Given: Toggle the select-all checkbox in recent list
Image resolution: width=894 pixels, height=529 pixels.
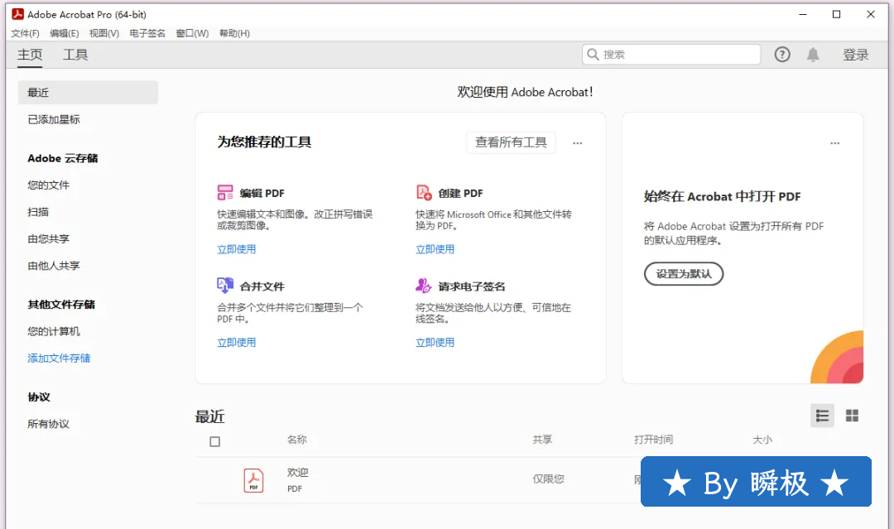Looking at the screenshot, I should [215, 441].
